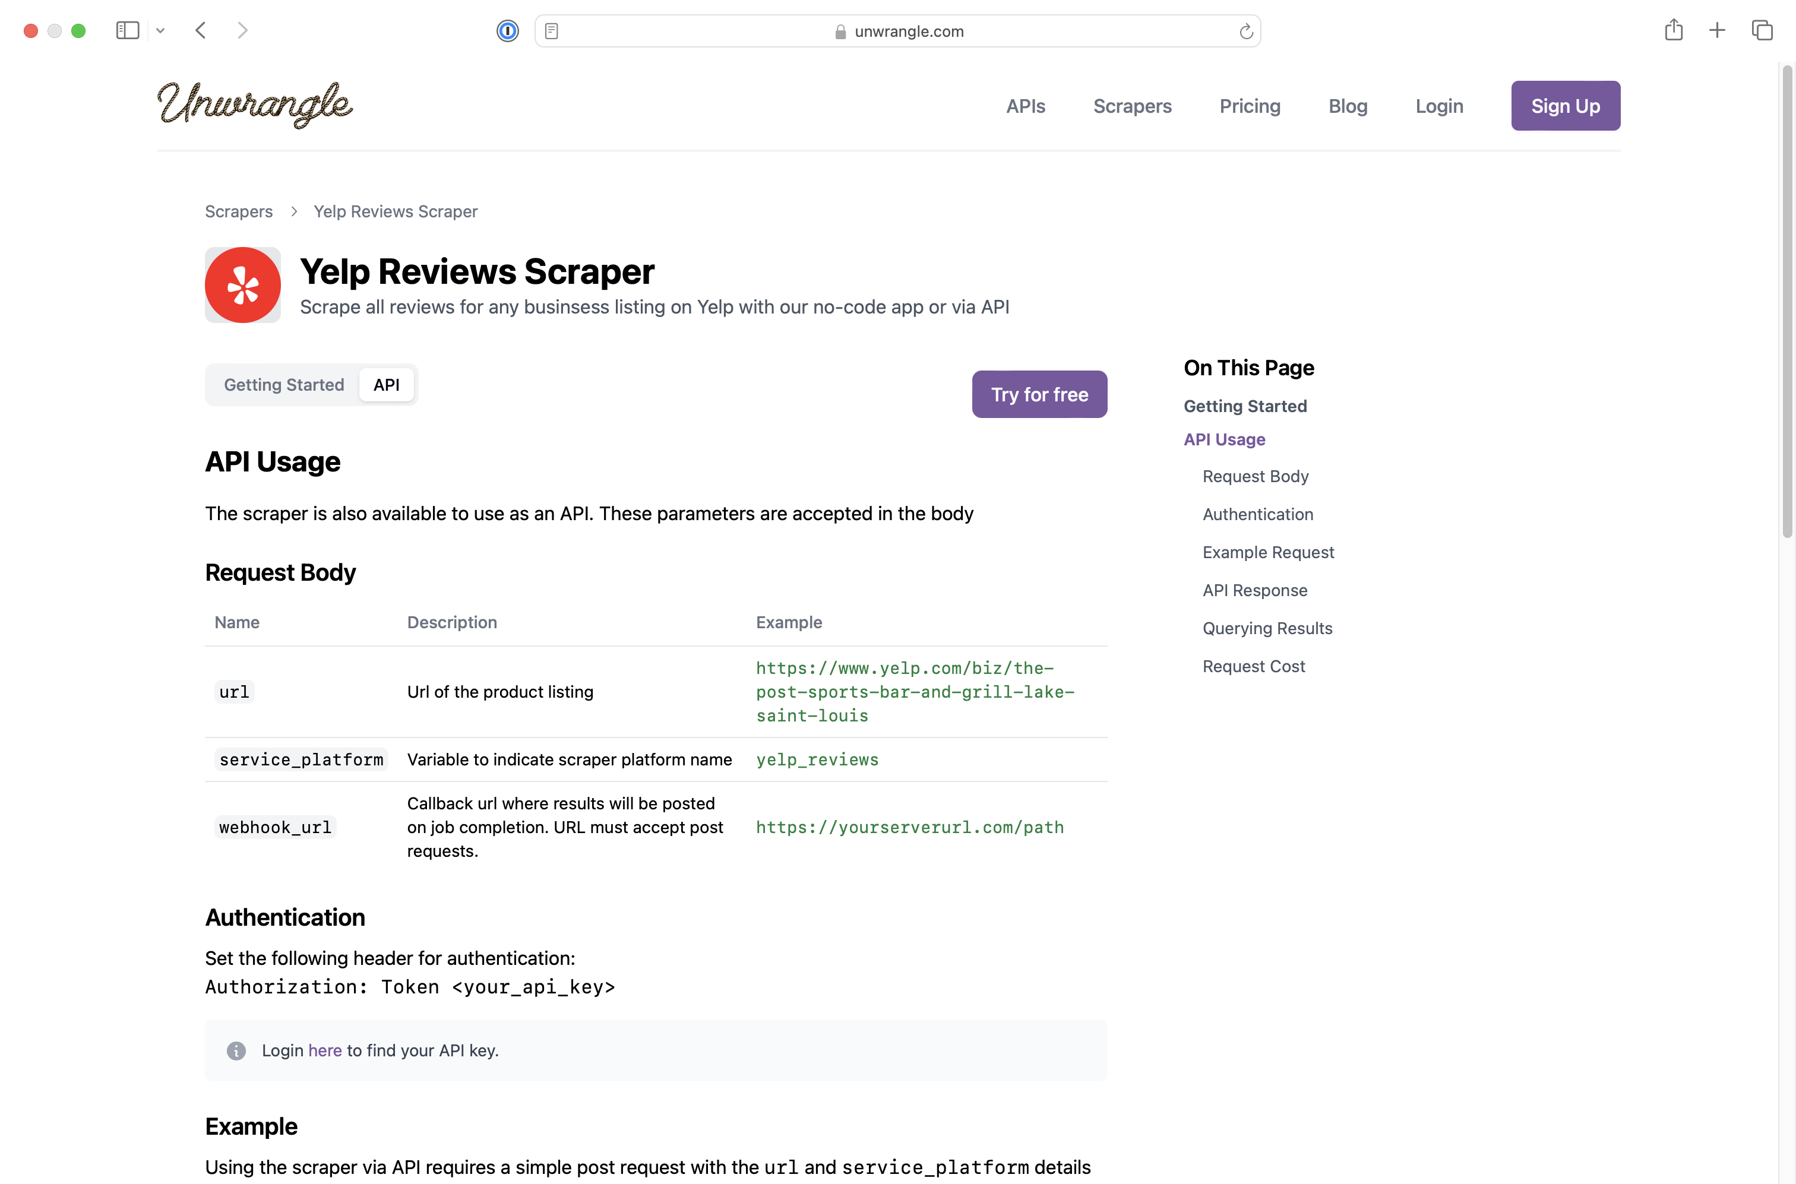Image resolution: width=1796 pixels, height=1184 pixels.
Task: Jump to Example Request section link
Action: point(1268,552)
